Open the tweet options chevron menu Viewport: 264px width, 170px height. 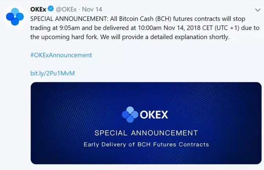point(257,10)
